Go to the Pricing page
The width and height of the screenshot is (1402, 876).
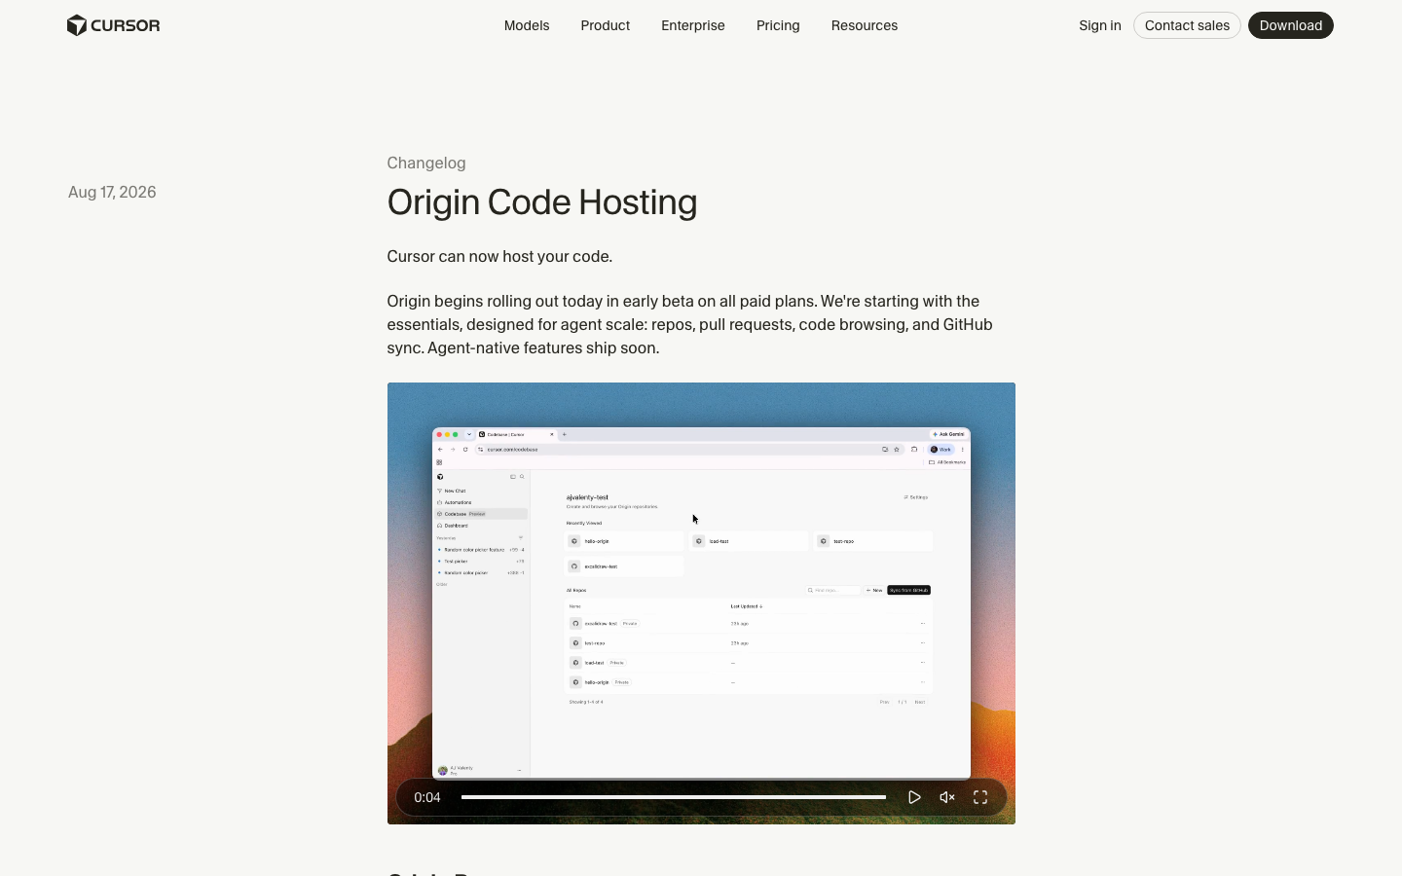pyautogui.click(x=778, y=25)
